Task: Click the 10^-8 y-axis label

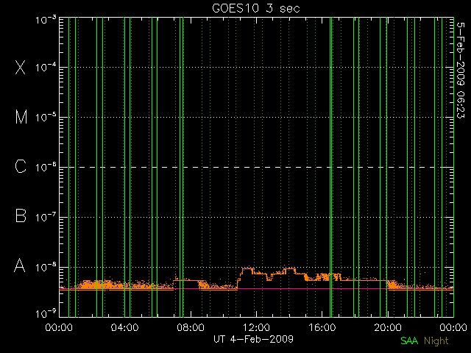Action: pos(46,267)
